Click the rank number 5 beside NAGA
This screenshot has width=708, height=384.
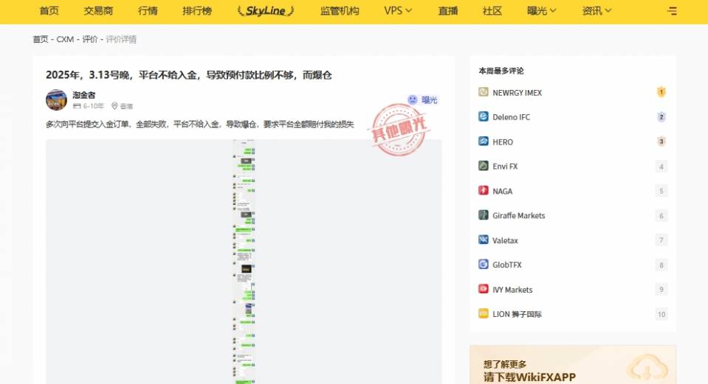[x=661, y=191]
